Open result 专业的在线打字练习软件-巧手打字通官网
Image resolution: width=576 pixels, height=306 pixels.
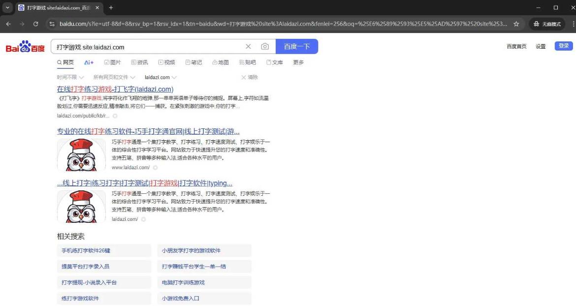point(148,131)
